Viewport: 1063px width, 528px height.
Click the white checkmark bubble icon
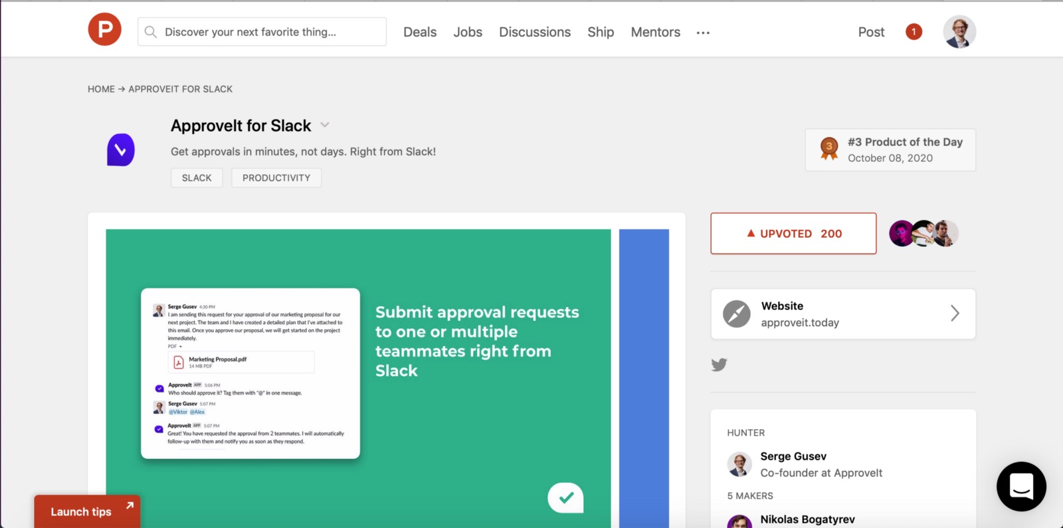click(x=565, y=497)
